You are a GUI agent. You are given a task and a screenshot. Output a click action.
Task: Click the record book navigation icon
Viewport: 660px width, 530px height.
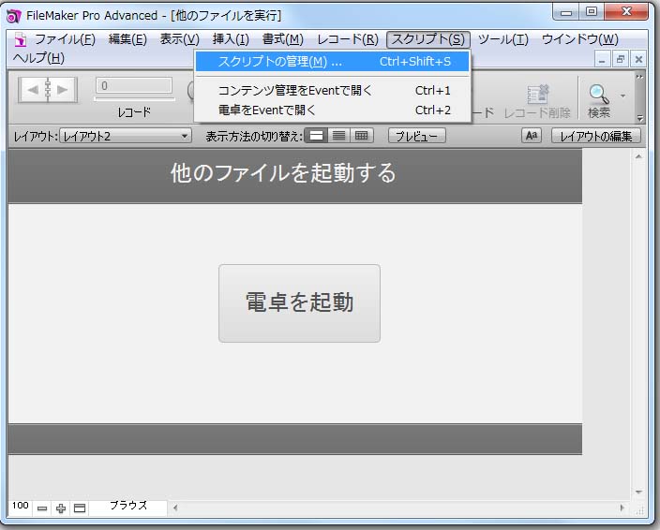[x=48, y=90]
